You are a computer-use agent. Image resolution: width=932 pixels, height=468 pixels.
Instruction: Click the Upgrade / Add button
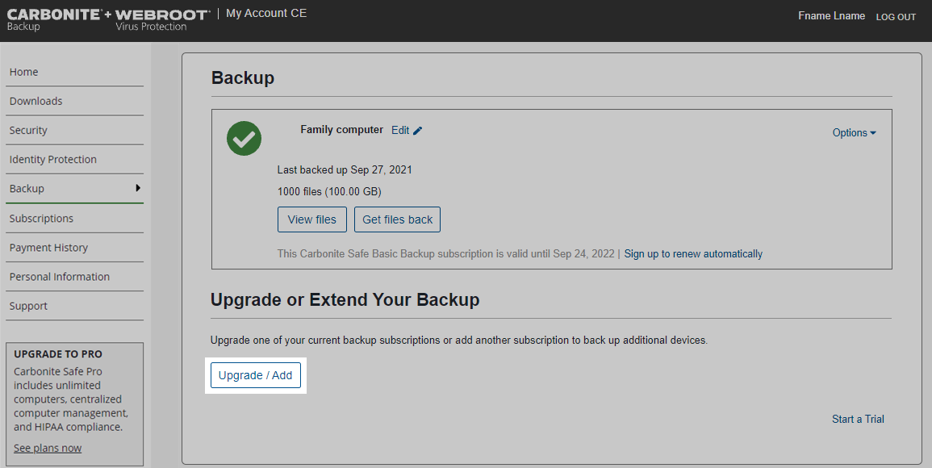point(256,375)
